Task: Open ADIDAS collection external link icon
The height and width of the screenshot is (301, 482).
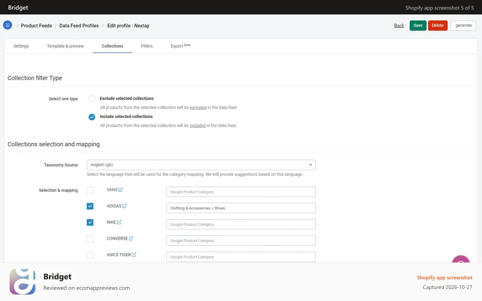Action: pos(125,206)
